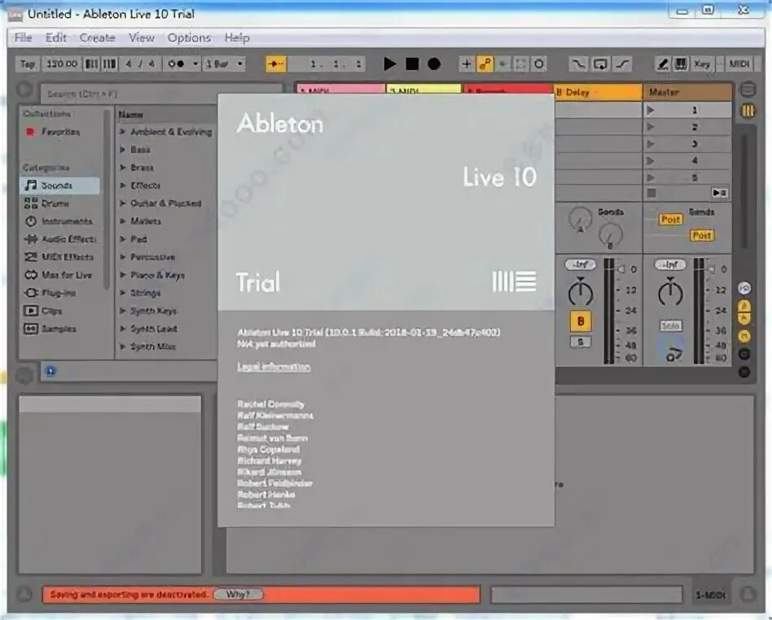Click the Phase Nudge Up icon
The width and height of the screenshot is (772, 620).
(109, 64)
